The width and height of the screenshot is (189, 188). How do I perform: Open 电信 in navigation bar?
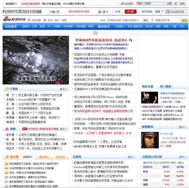tap(42, 26)
